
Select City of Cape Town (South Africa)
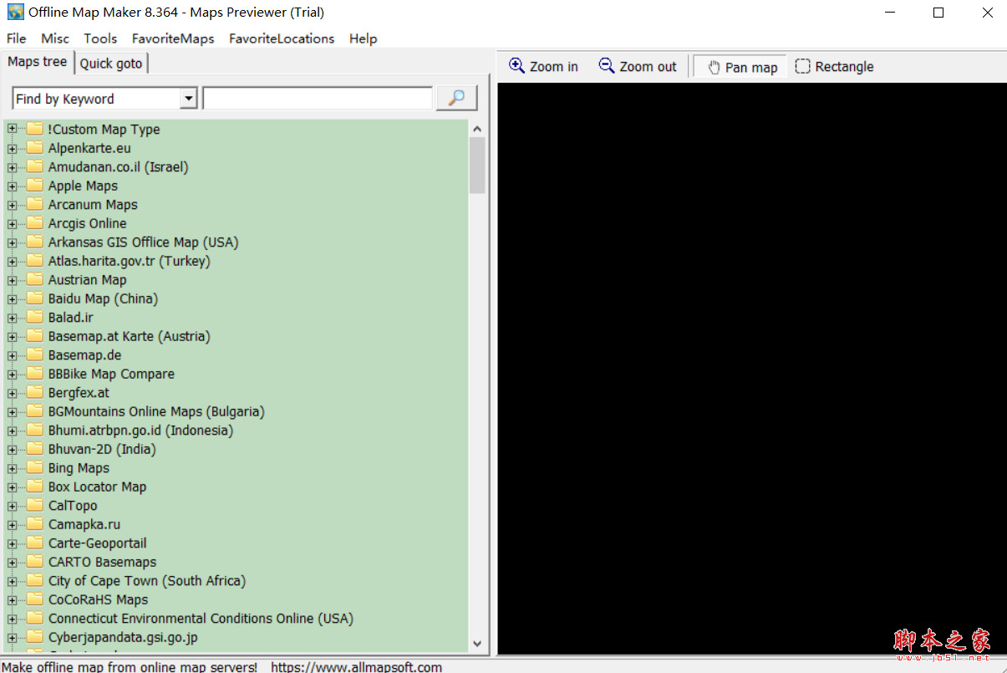[x=147, y=581]
